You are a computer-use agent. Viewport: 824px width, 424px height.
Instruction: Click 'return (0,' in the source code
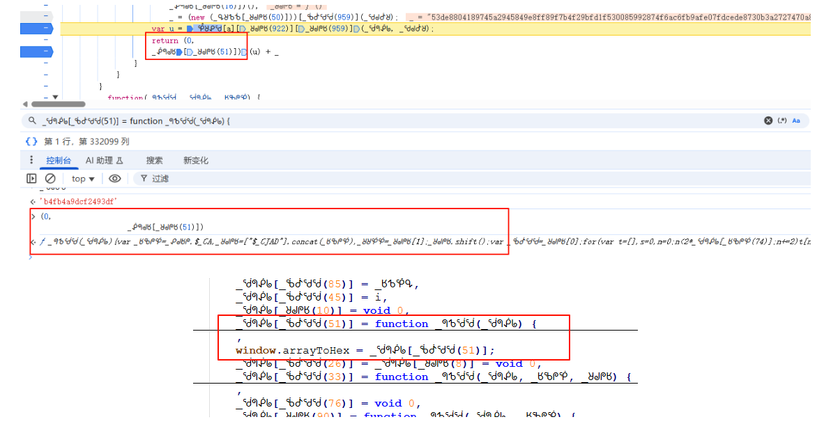pyautogui.click(x=173, y=40)
